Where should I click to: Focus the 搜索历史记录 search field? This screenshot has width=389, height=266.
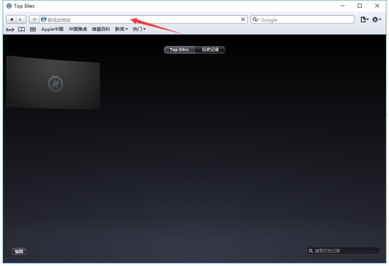point(343,251)
